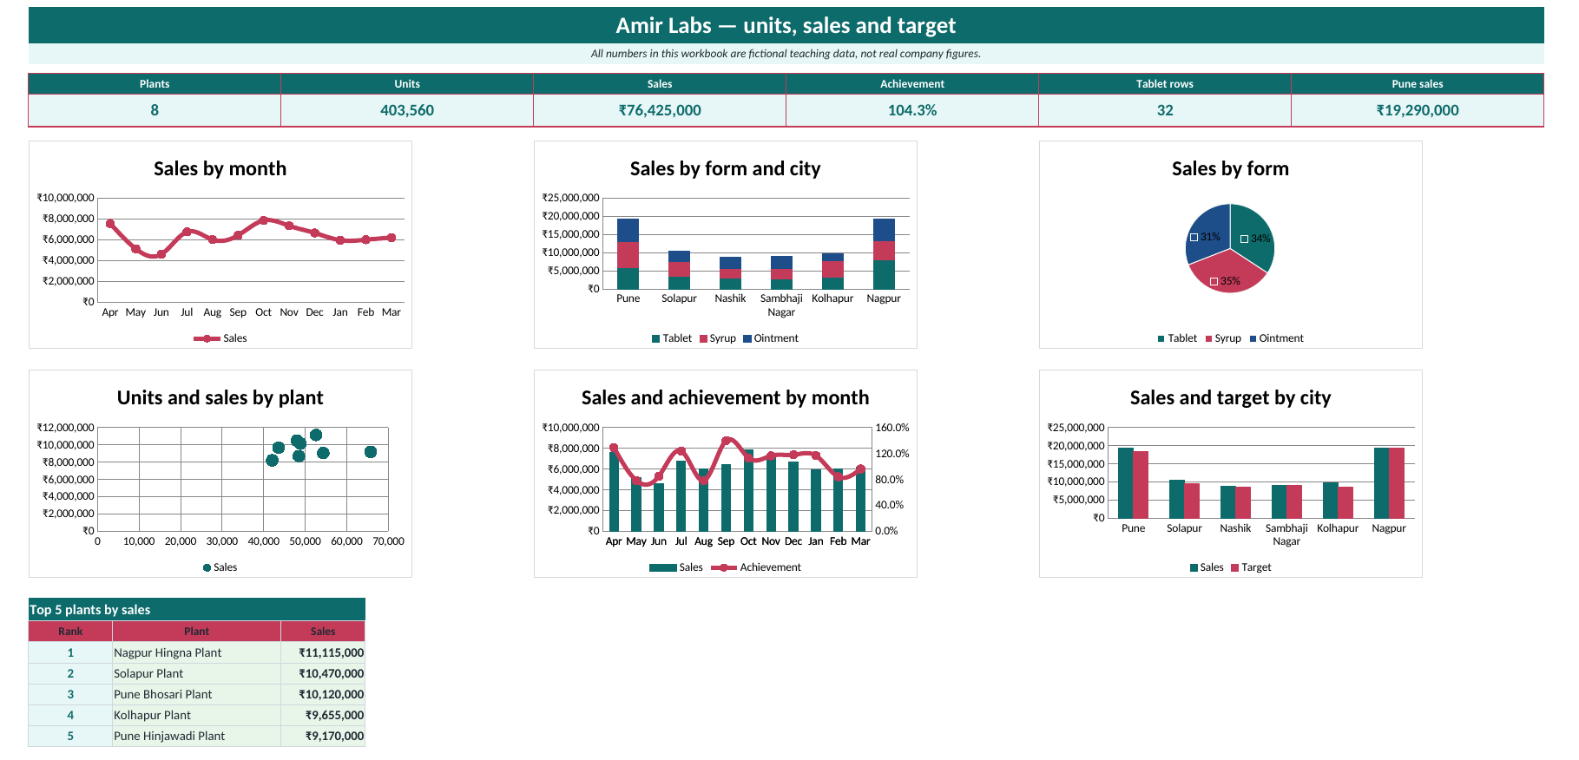Click the "Achievement" KPI header cell
The image size is (1579, 760).
tap(912, 84)
